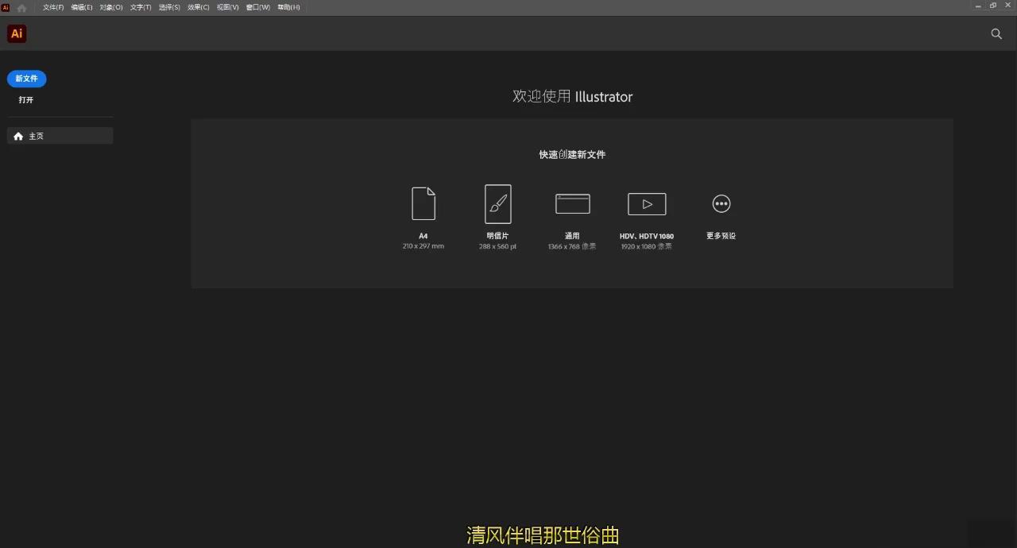
Task: Open the 视图(V) menu
Action: tap(227, 7)
